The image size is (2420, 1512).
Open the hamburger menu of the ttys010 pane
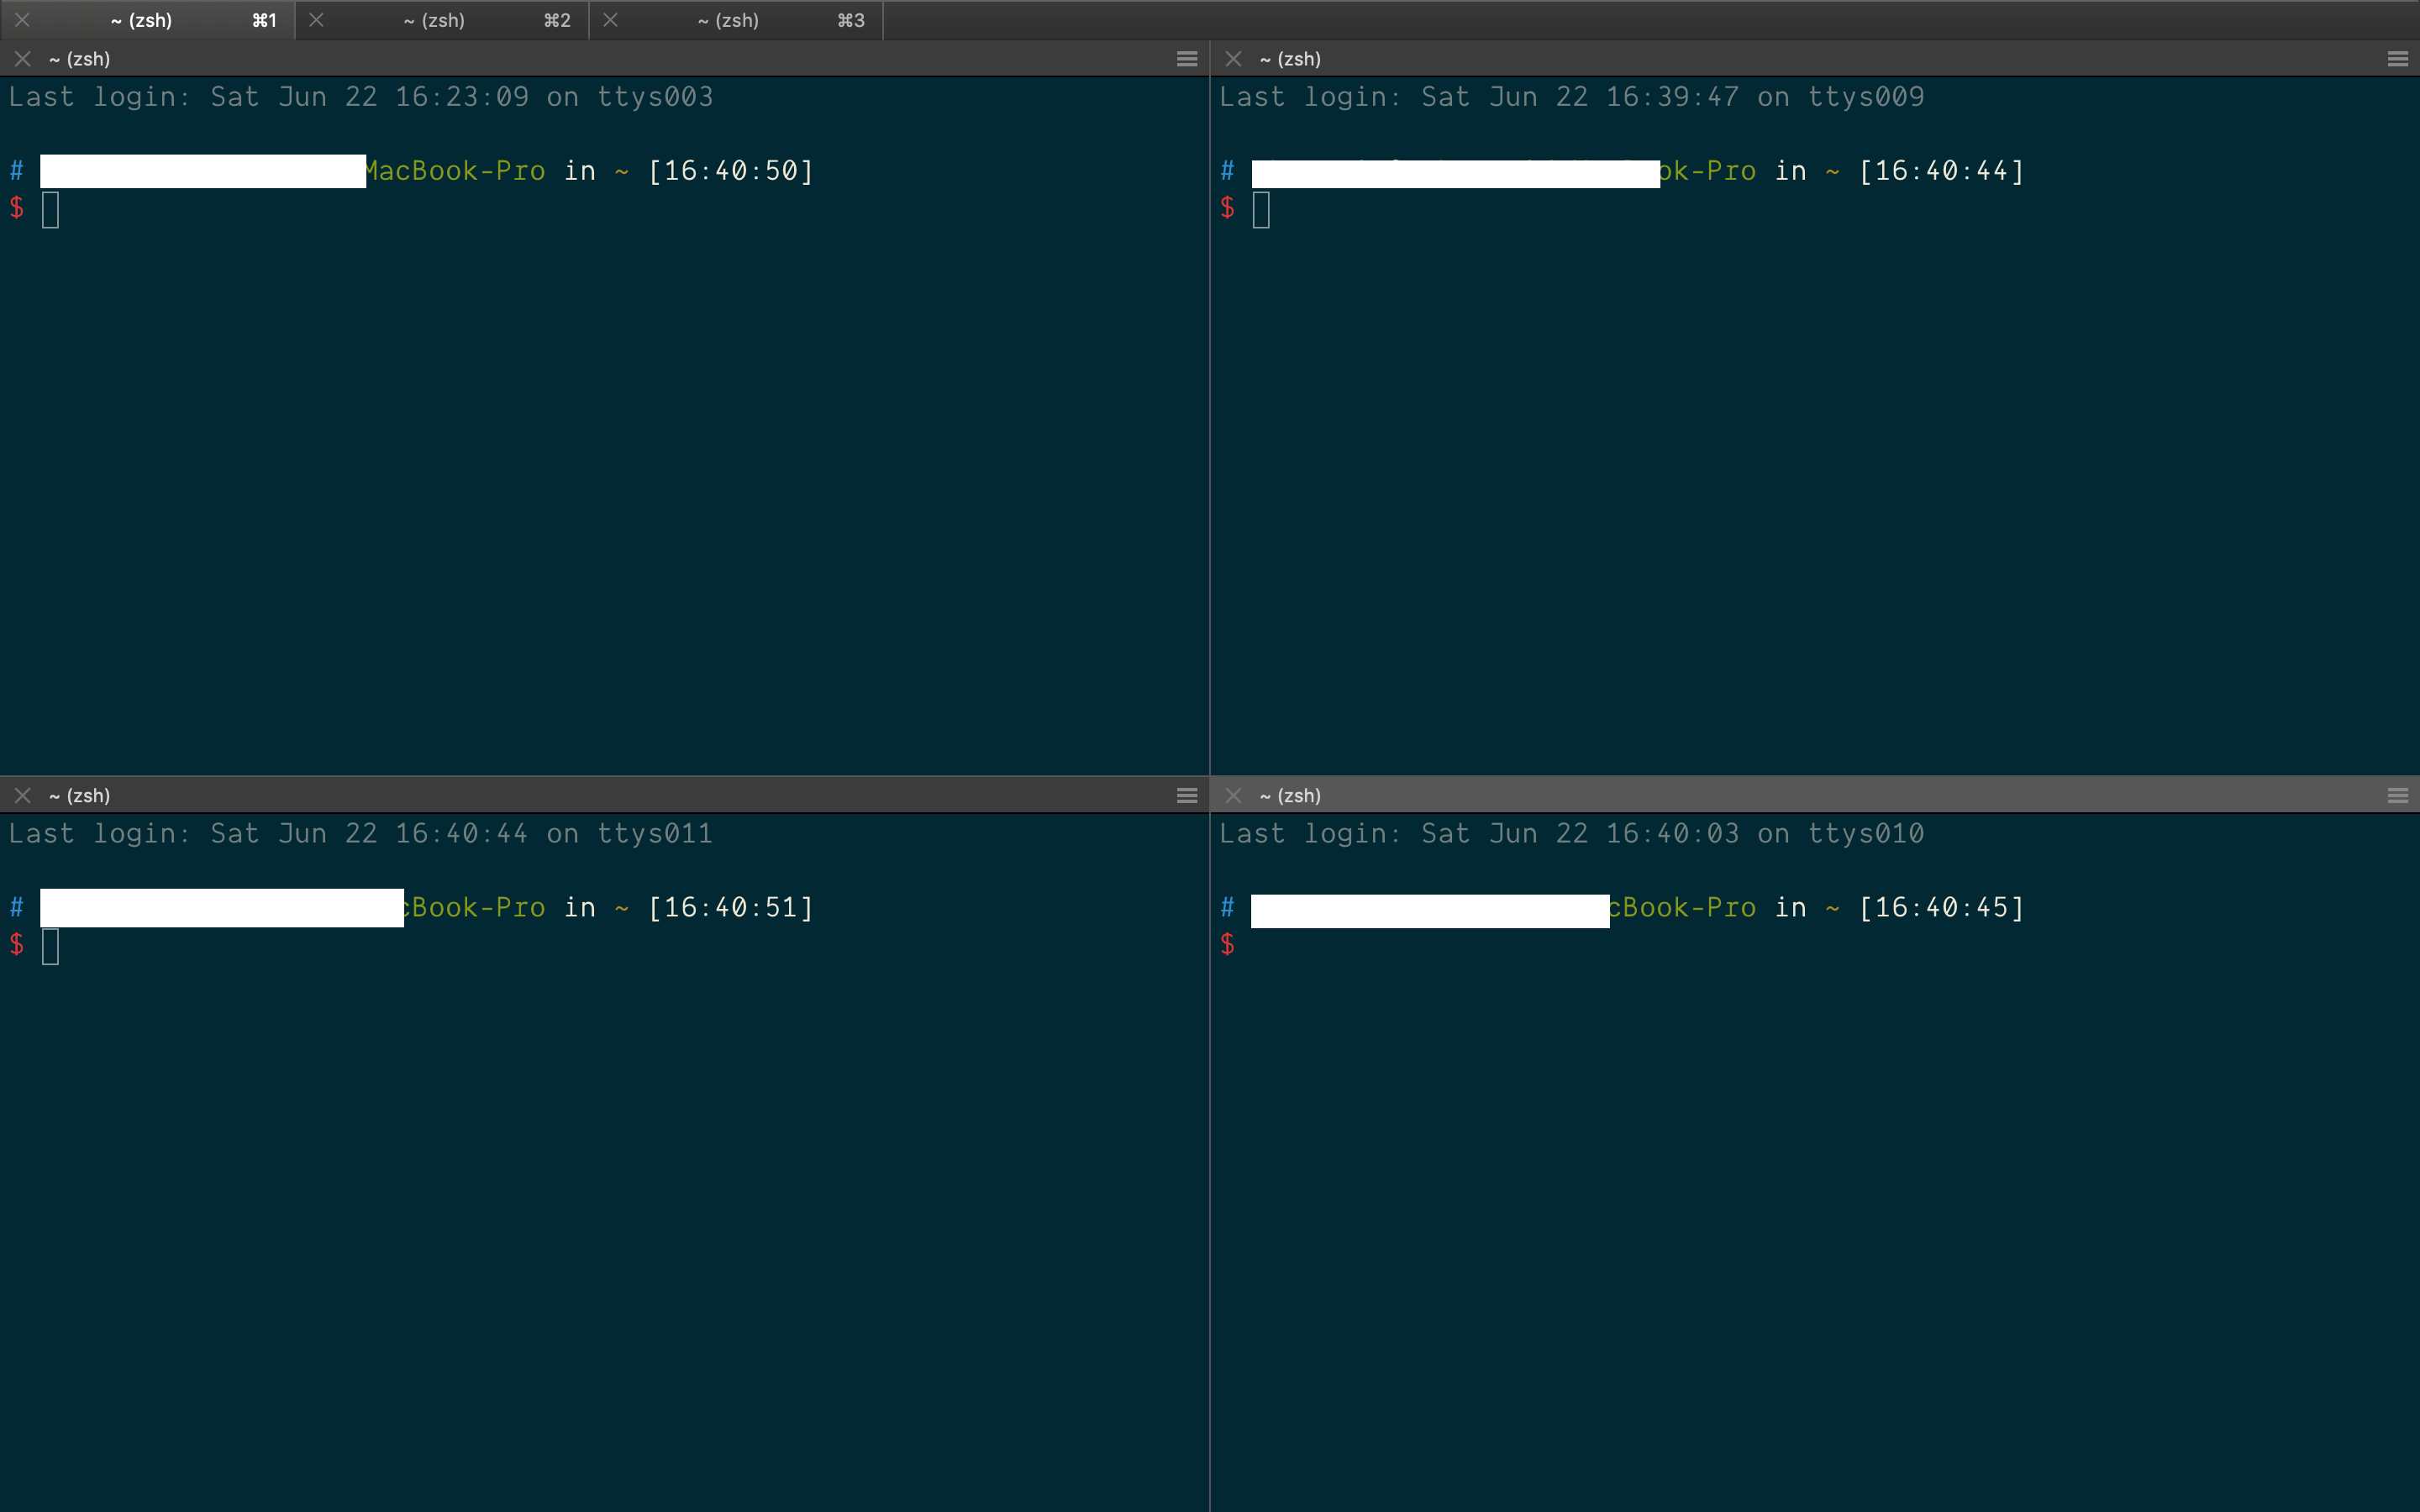point(2397,795)
